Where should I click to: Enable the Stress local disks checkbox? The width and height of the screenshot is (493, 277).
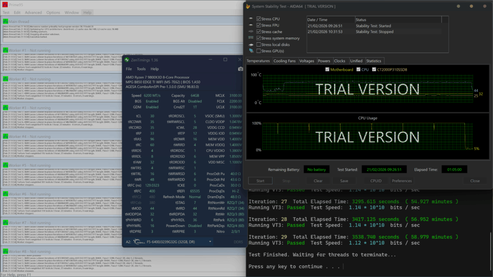(259, 45)
